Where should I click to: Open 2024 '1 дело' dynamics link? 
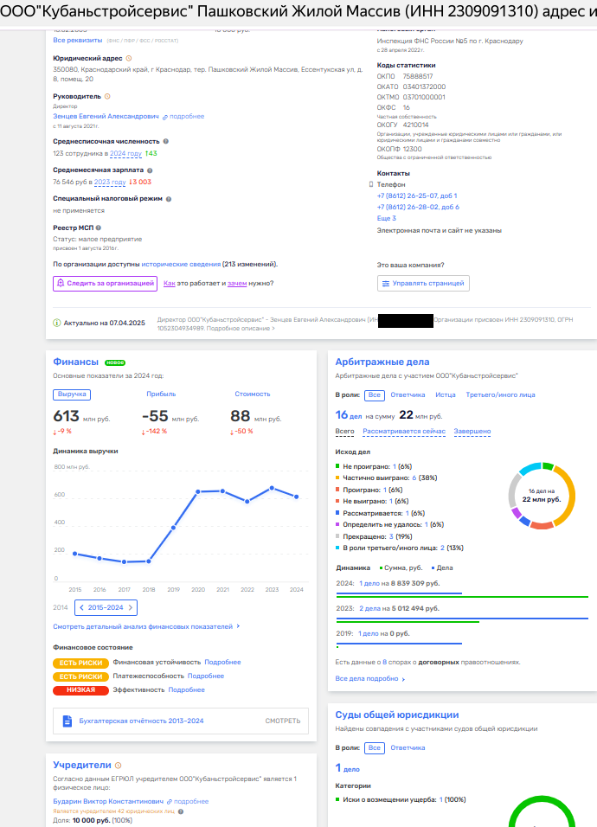369,584
